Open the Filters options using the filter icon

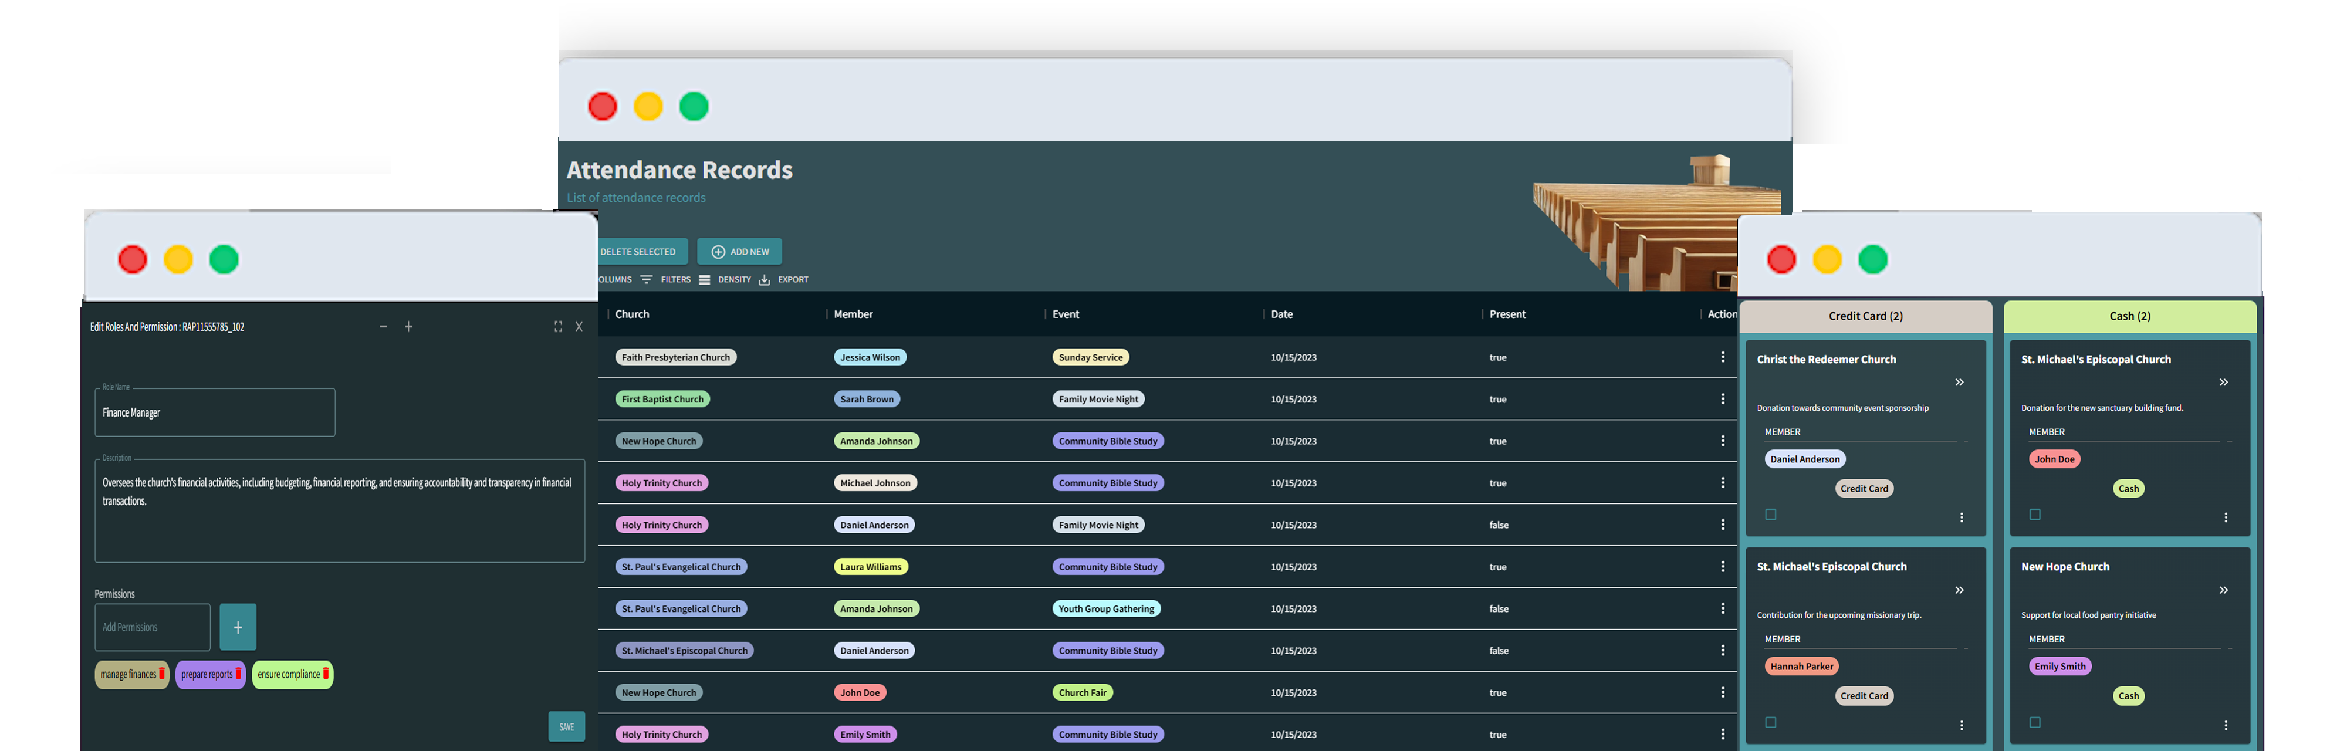[x=646, y=279]
